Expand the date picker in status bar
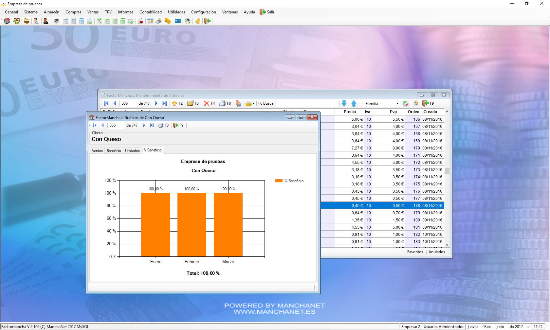Screen dimensions: 550x330 click(x=528, y=327)
